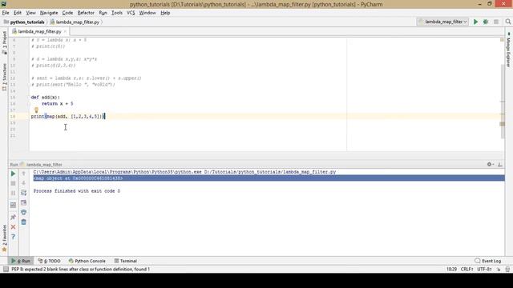Image resolution: width=513 pixels, height=288 pixels.
Task: Click the 18:29 line-column indicator
Action: click(x=451, y=270)
